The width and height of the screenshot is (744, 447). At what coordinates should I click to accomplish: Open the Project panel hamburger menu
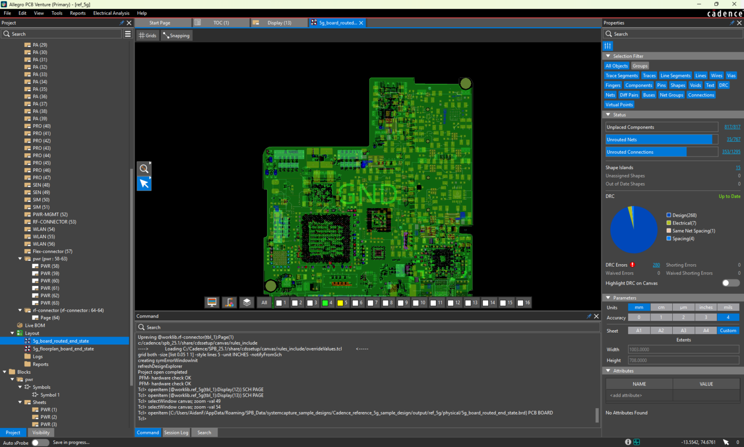click(x=128, y=34)
